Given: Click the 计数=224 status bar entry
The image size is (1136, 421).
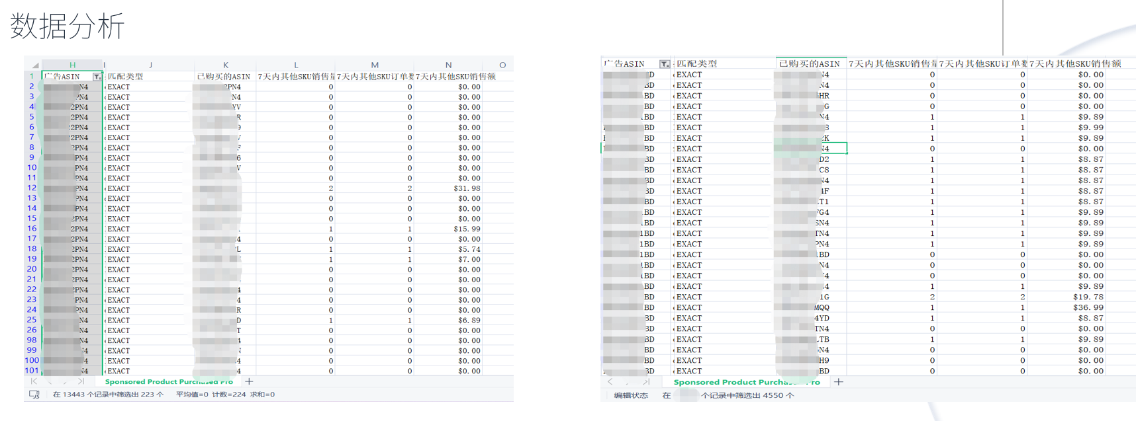Looking at the screenshot, I should click(229, 395).
